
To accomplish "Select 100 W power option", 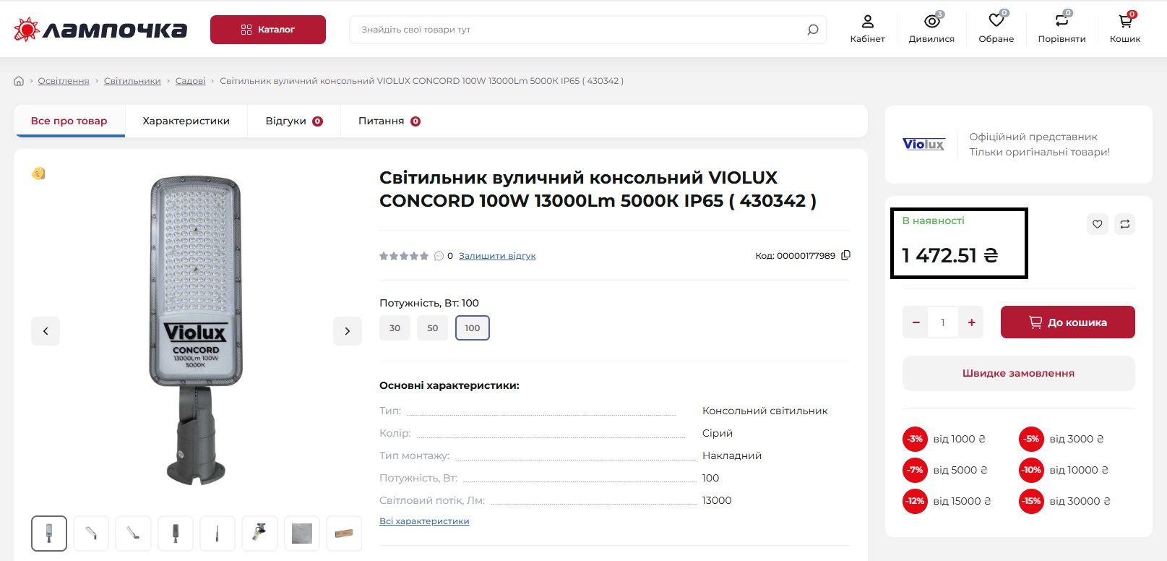I will (x=473, y=328).
